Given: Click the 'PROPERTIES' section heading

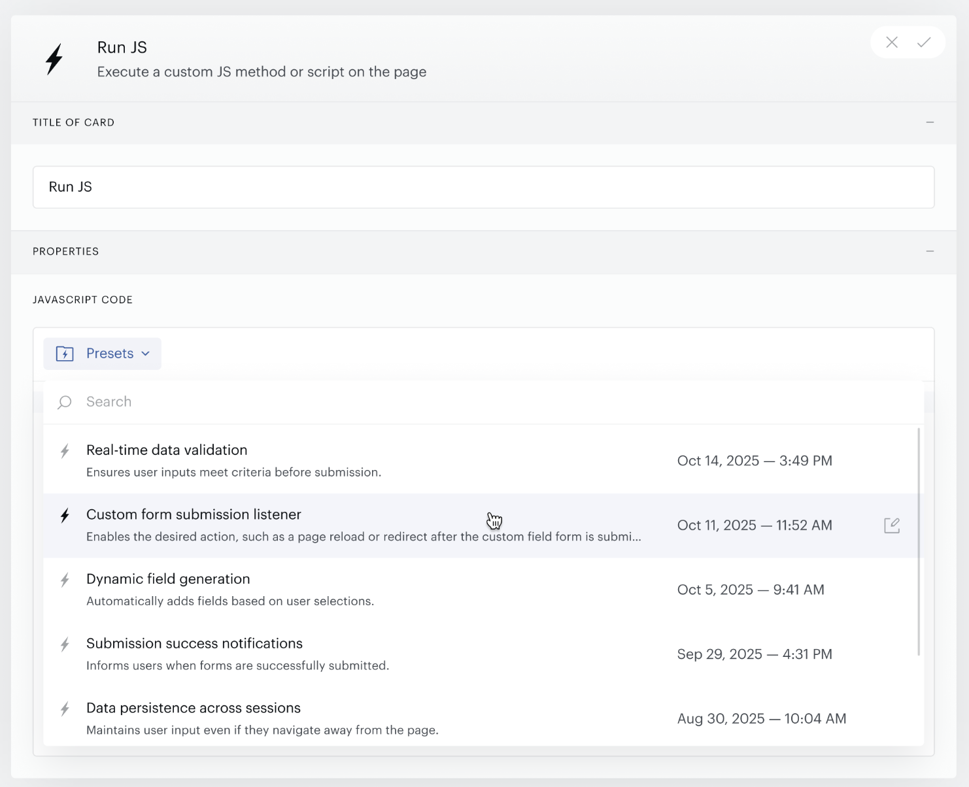Looking at the screenshot, I should (x=65, y=252).
